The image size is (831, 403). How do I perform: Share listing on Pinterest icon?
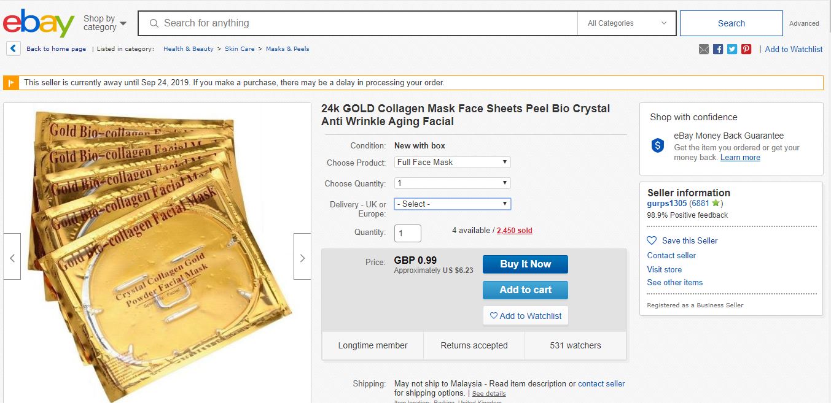[x=746, y=49]
